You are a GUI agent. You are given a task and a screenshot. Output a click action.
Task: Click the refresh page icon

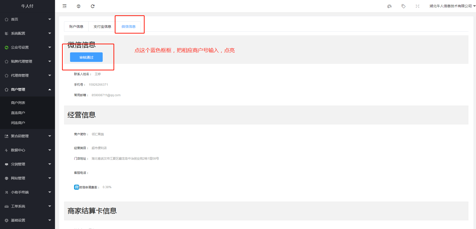(x=93, y=6)
